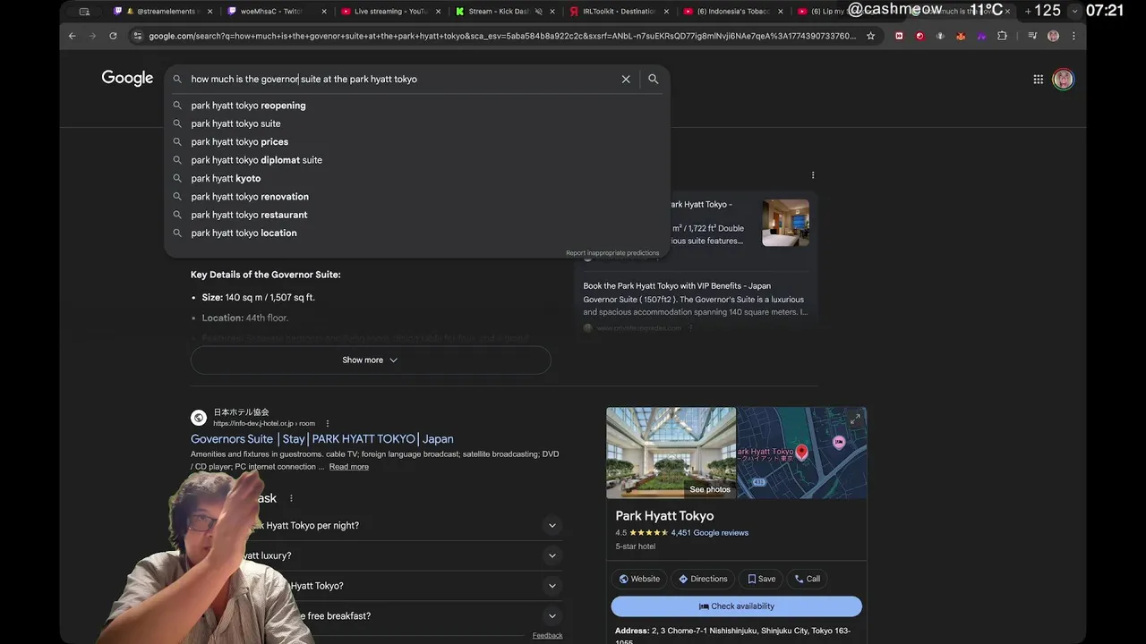Click into the Google search text field

coord(403,79)
